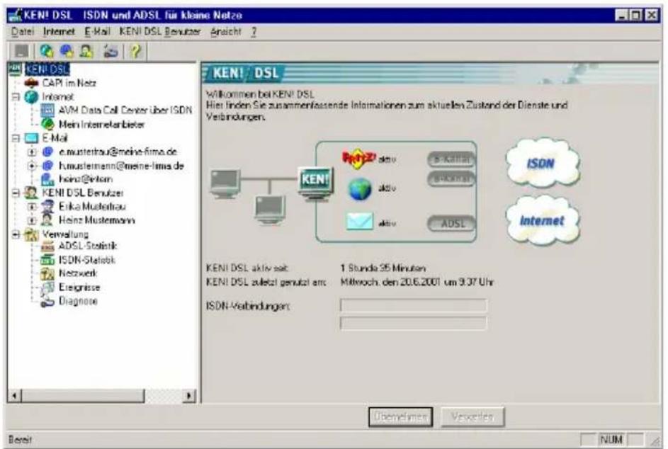Click the blue globe mail toolbar icon
668x449 pixels.
[67, 52]
